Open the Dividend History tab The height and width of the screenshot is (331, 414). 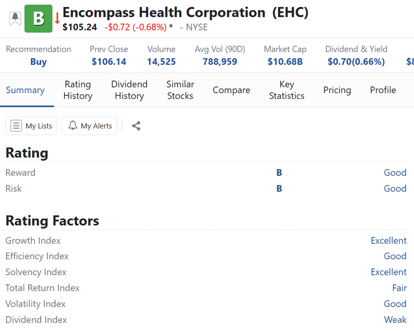(129, 90)
